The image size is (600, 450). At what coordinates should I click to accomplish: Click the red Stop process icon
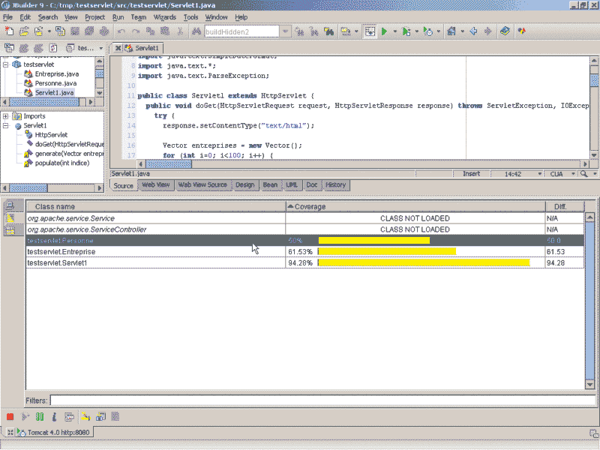[10, 416]
